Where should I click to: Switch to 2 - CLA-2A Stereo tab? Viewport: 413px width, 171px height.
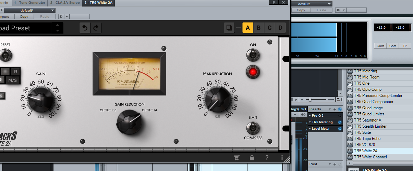pos(65,2)
